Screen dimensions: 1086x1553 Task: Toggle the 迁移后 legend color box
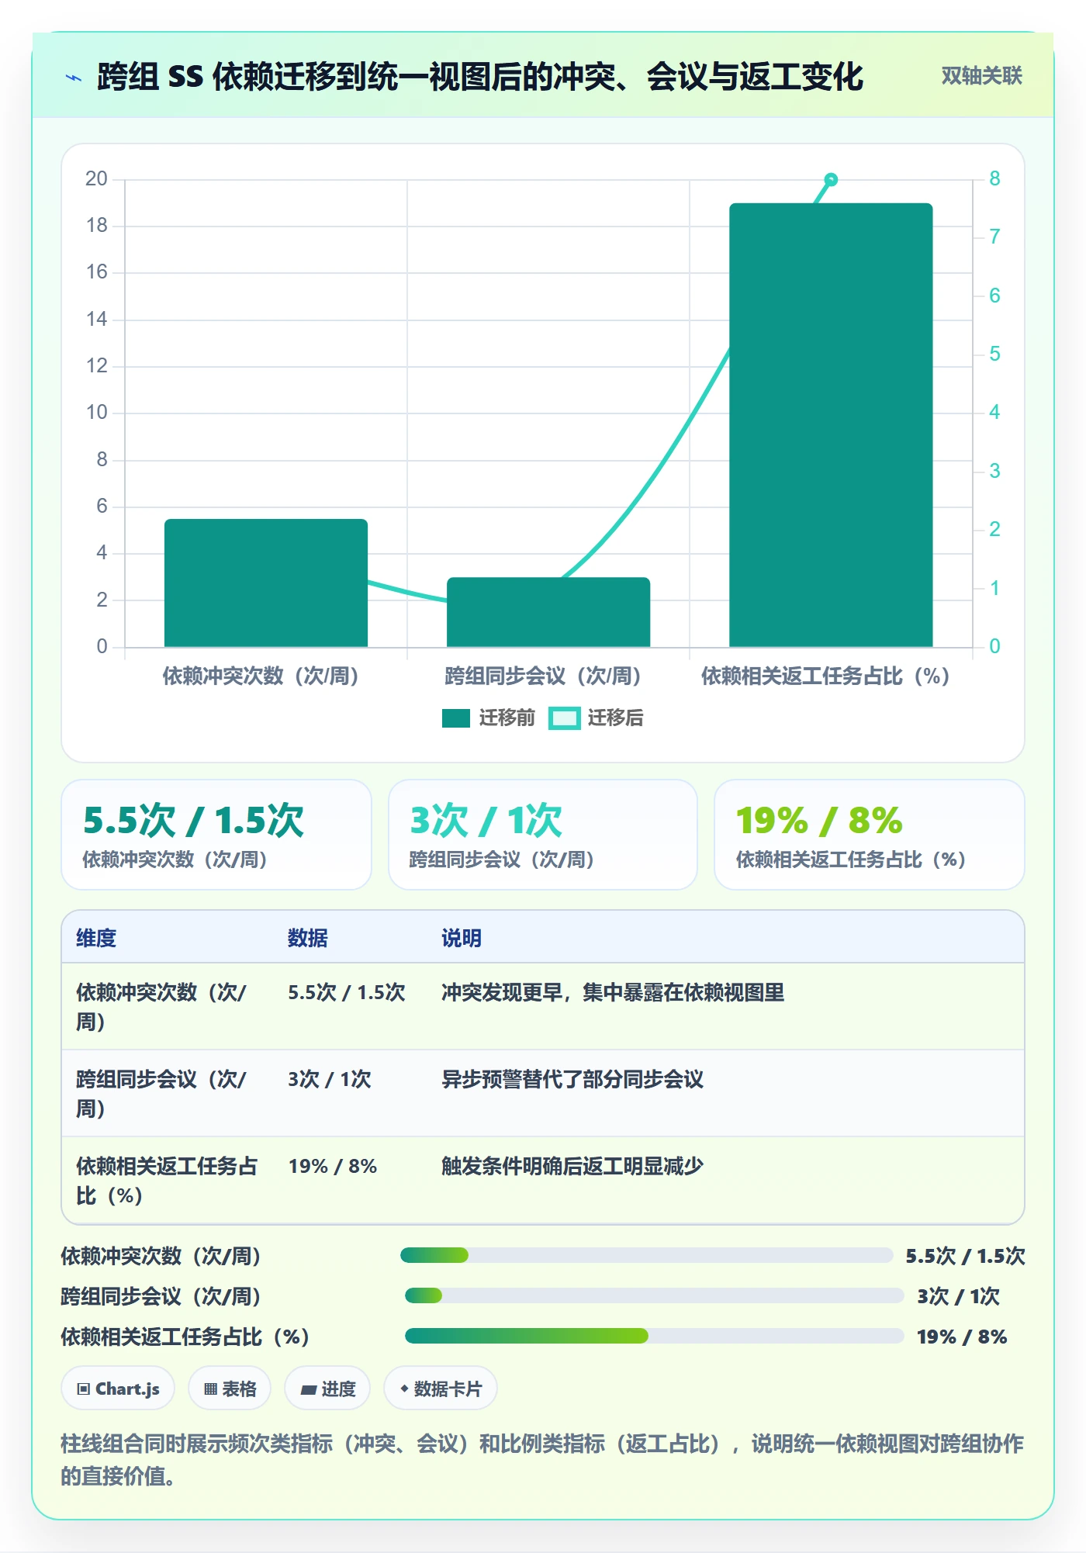tap(564, 718)
